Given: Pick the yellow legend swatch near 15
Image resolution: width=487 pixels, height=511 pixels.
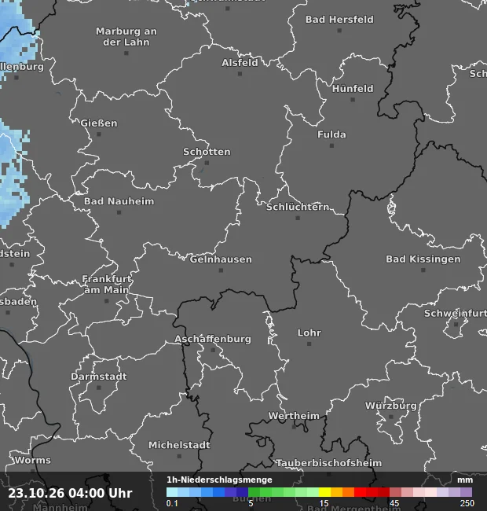Looking at the screenshot, I should pos(324,492).
